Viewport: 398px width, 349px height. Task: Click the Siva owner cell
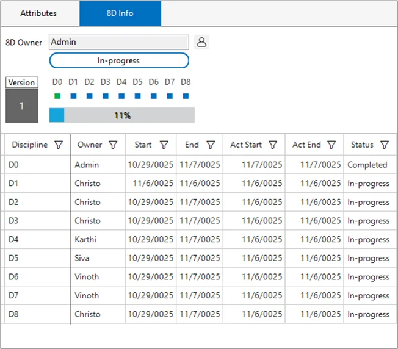pyautogui.click(x=98, y=258)
